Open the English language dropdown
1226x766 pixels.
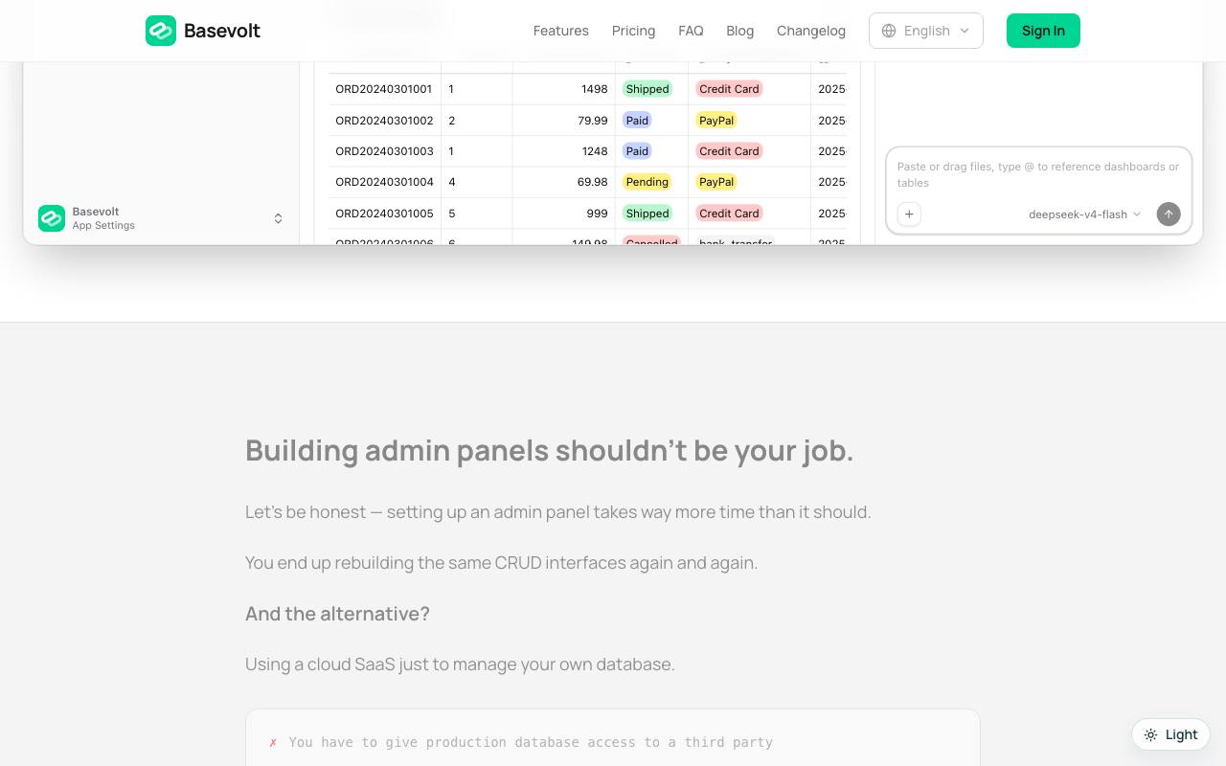point(926,31)
